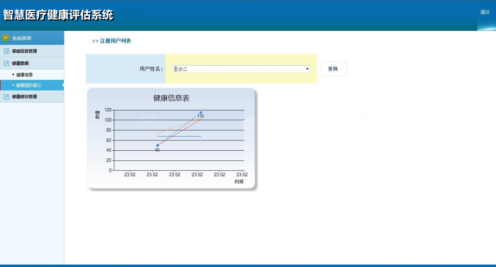The image size is (496, 267).
Task: Click the edit icon next to 健康建议管理
Action: coord(6,97)
